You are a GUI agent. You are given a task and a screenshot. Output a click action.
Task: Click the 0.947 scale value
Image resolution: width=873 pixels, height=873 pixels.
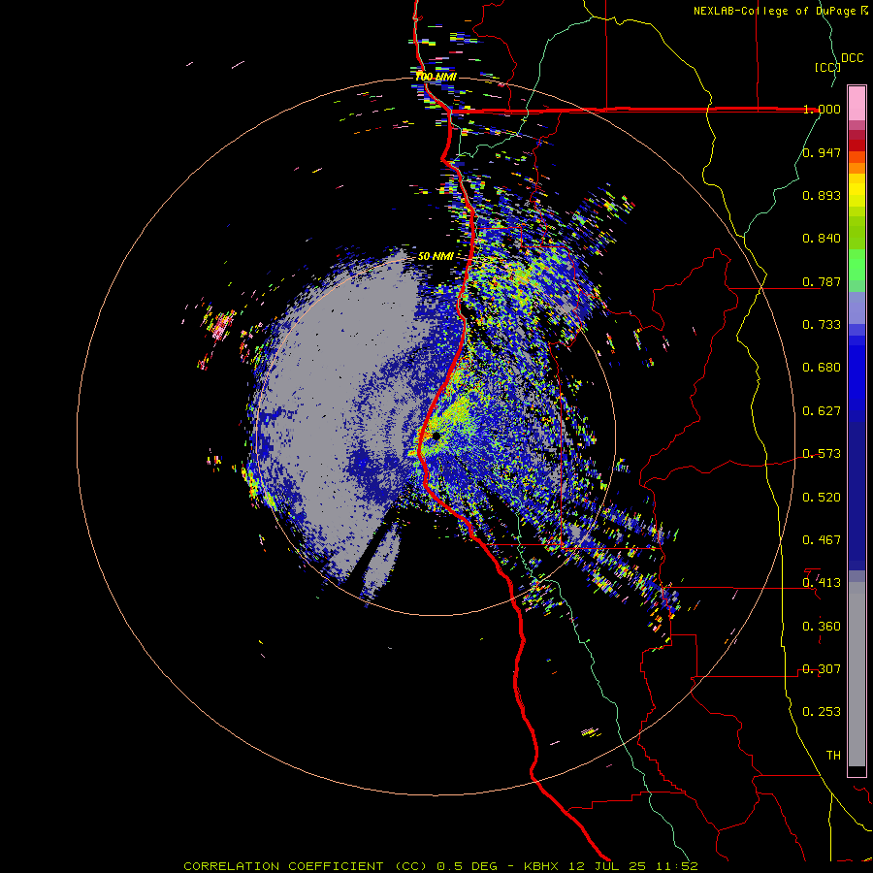[822, 152]
